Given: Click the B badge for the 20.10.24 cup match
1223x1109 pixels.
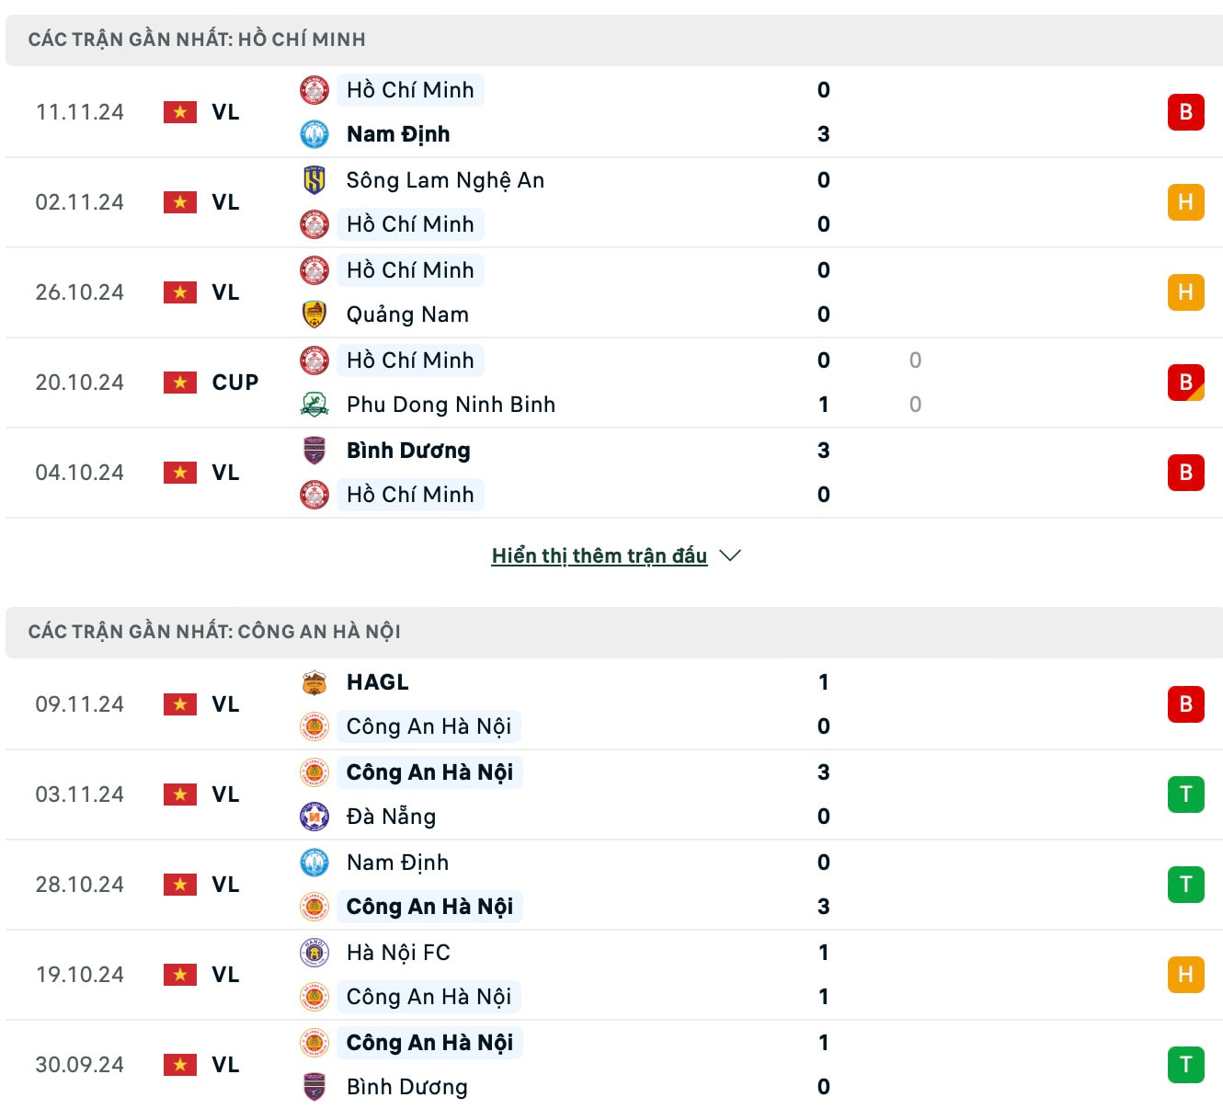Looking at the screenshot, I should [x=1186, y=383].
